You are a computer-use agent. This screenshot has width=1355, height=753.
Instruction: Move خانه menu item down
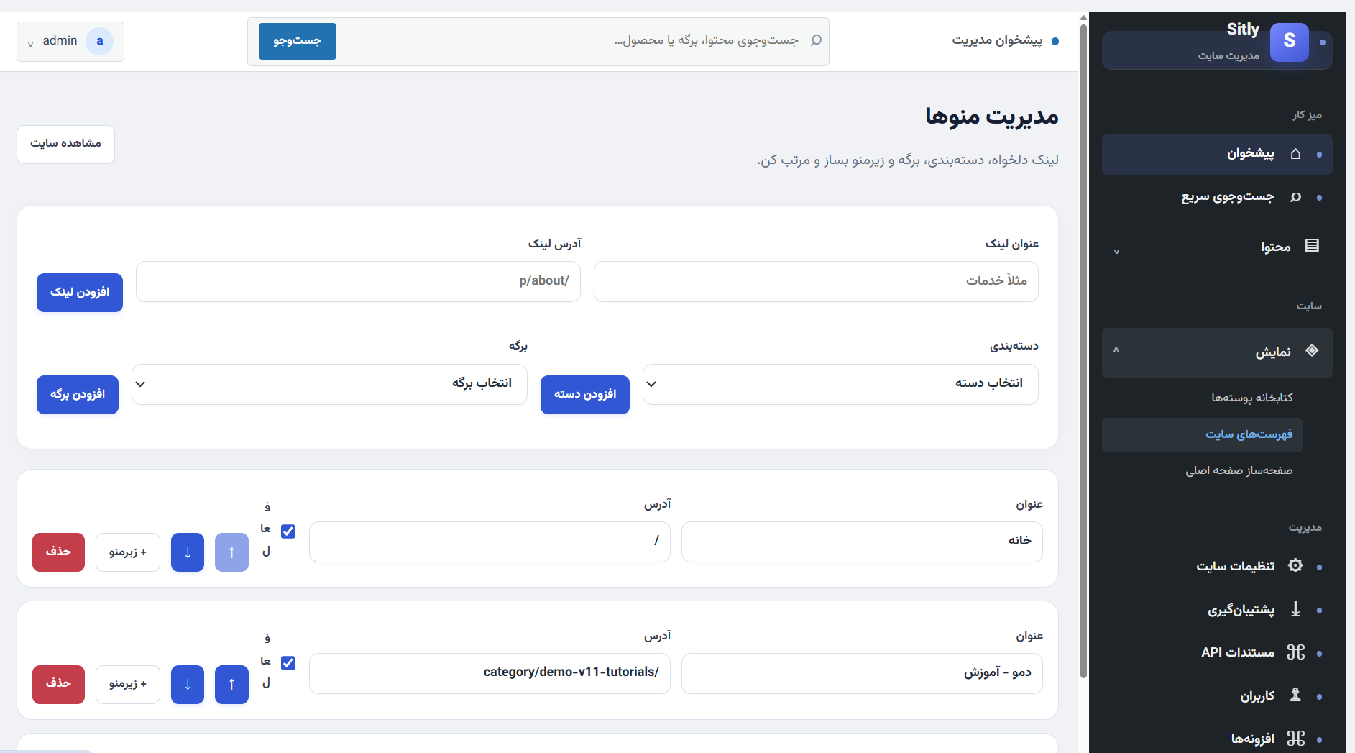click(188, 552)
